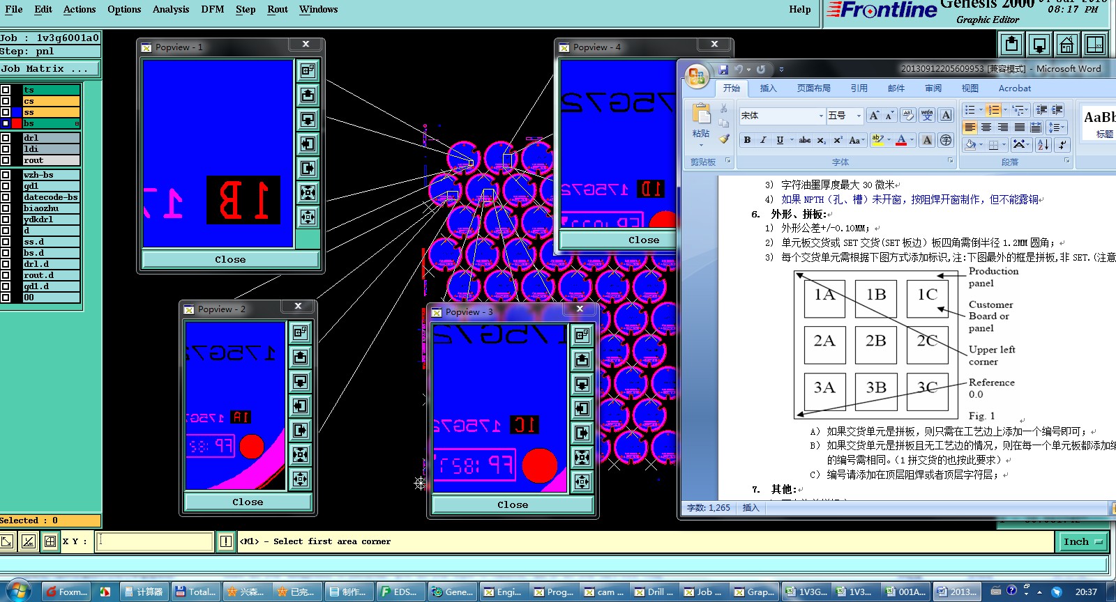Click the pan down arrow icon in Popview 1

(x=308, y=119)
